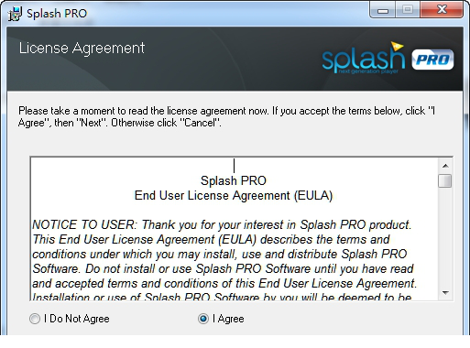Click the up arrow of the EULA scrollbar
Screen dimensions: 470x348
(x=445, y=166)
